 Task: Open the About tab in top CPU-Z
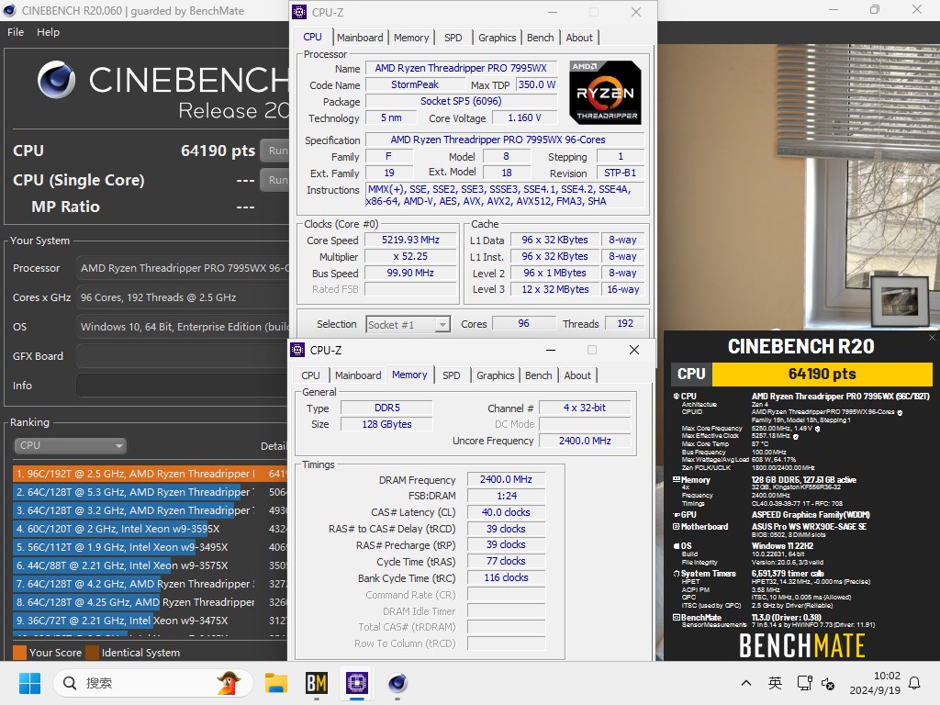[x=579, y=38]
